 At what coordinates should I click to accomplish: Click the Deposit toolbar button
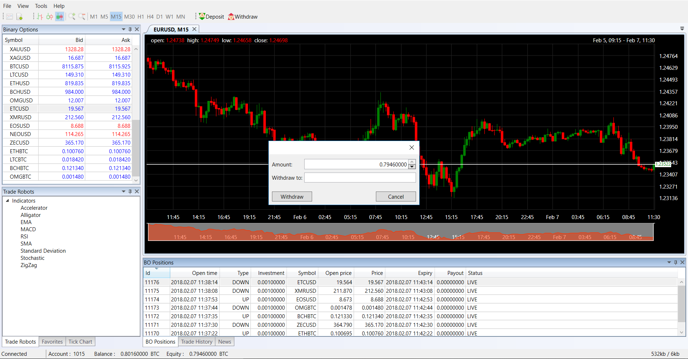click(x=211, y=17)
